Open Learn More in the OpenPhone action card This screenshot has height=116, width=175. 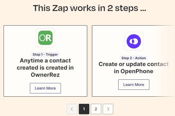(x=134, y=84)
